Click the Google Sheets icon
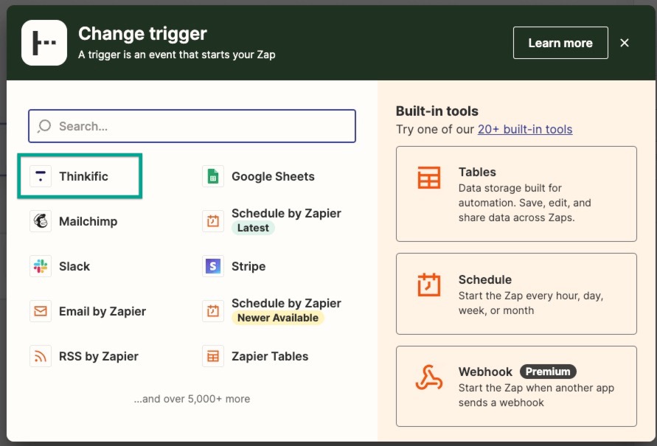 213,176
